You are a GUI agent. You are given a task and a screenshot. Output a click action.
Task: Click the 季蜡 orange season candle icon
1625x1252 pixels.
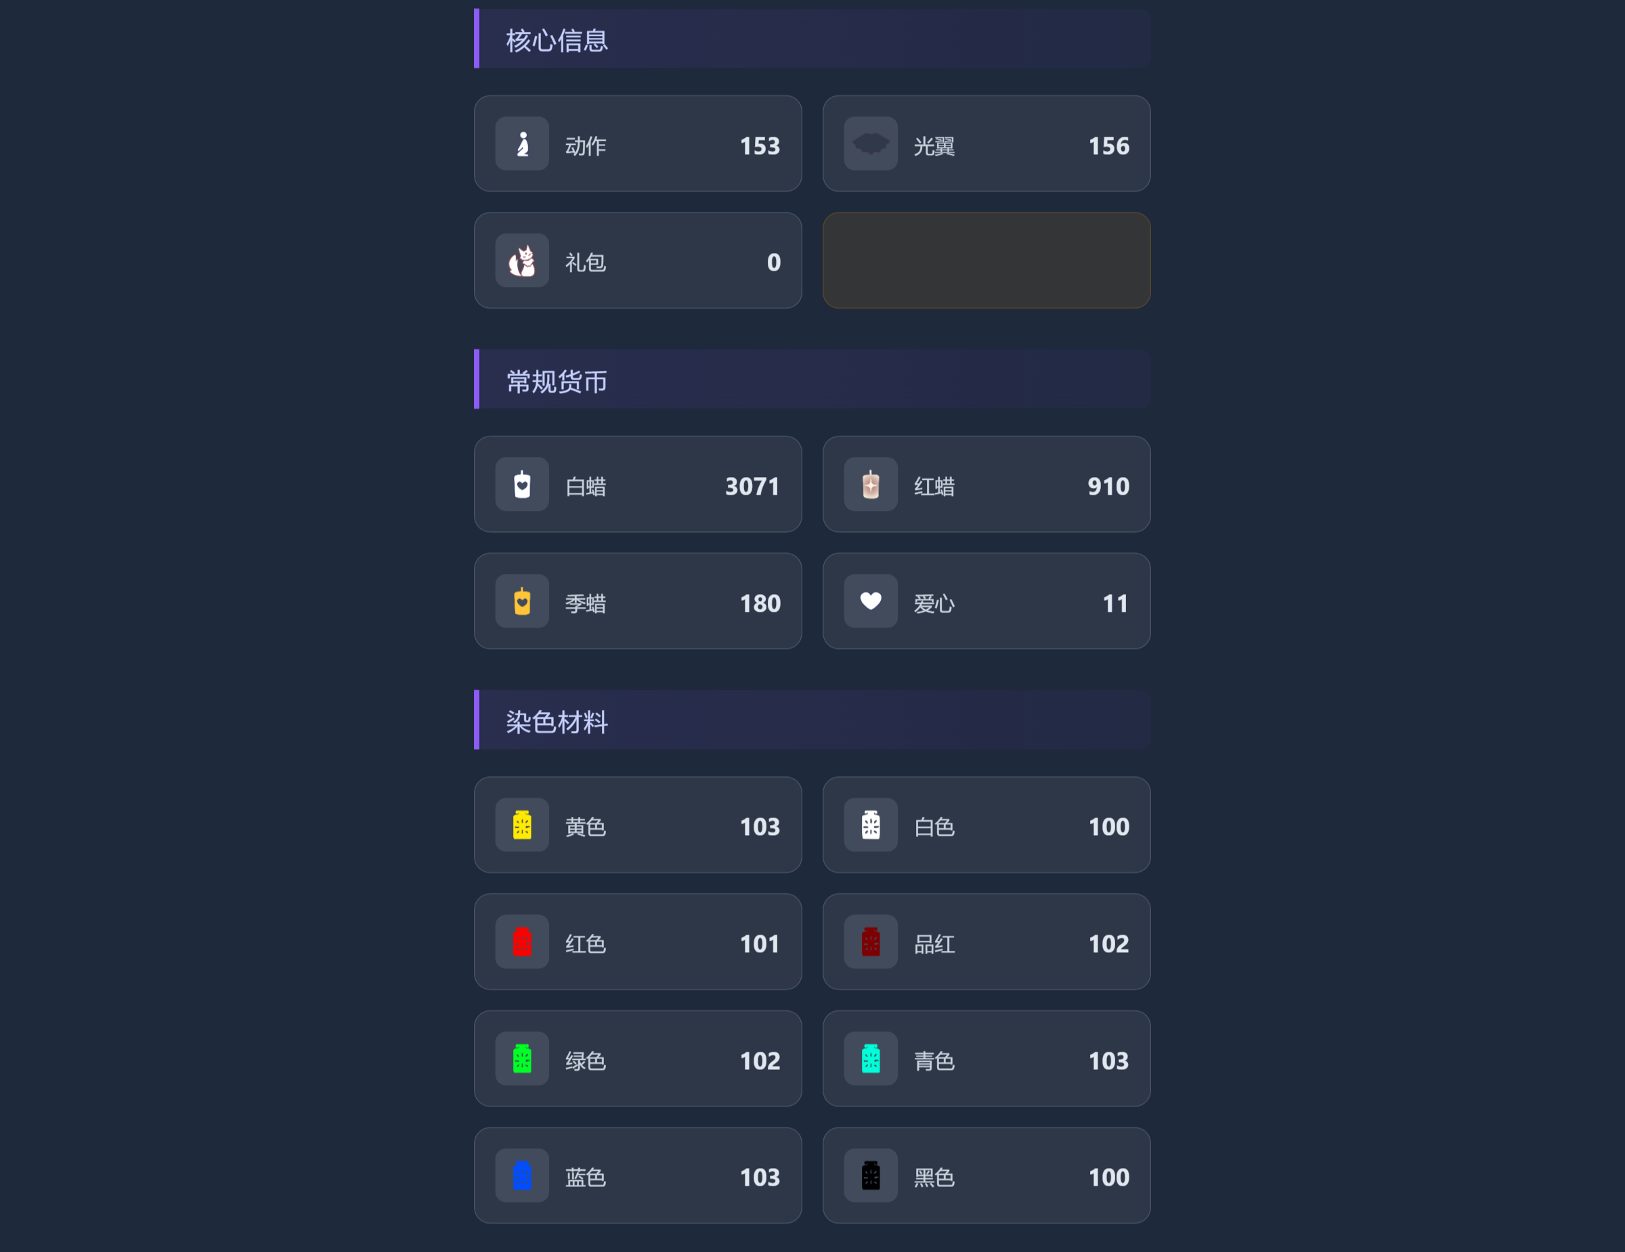click(522, 602)
